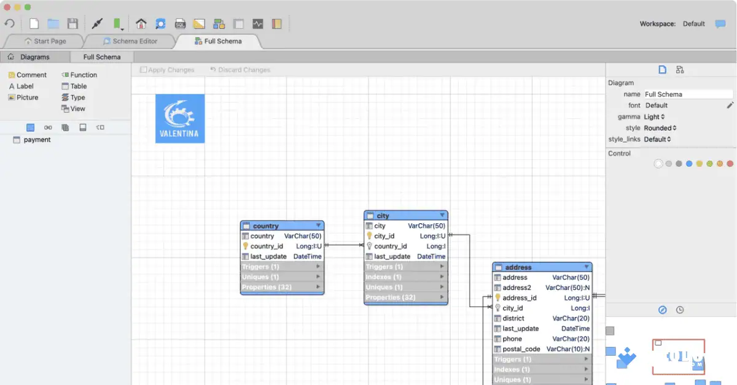Open the SQL editor from the toolbar
This screenshot has height=385, width=737.
tap(180, 23)
